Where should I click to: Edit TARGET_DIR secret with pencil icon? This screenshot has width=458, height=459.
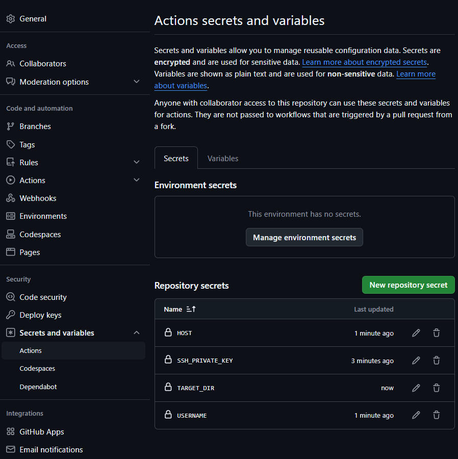(x=416, y=388)
